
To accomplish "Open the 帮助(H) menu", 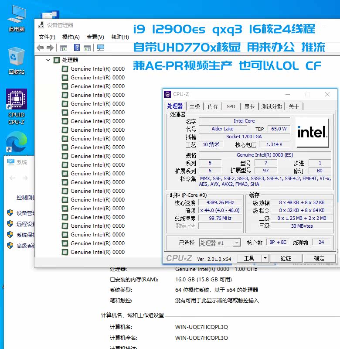I will (x=120, y=37).
